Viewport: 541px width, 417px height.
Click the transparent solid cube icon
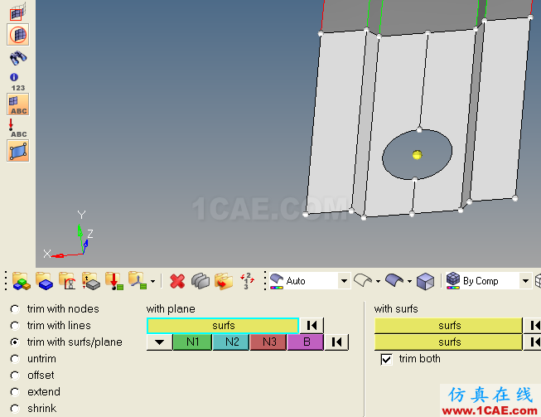[x=425, y=281]
